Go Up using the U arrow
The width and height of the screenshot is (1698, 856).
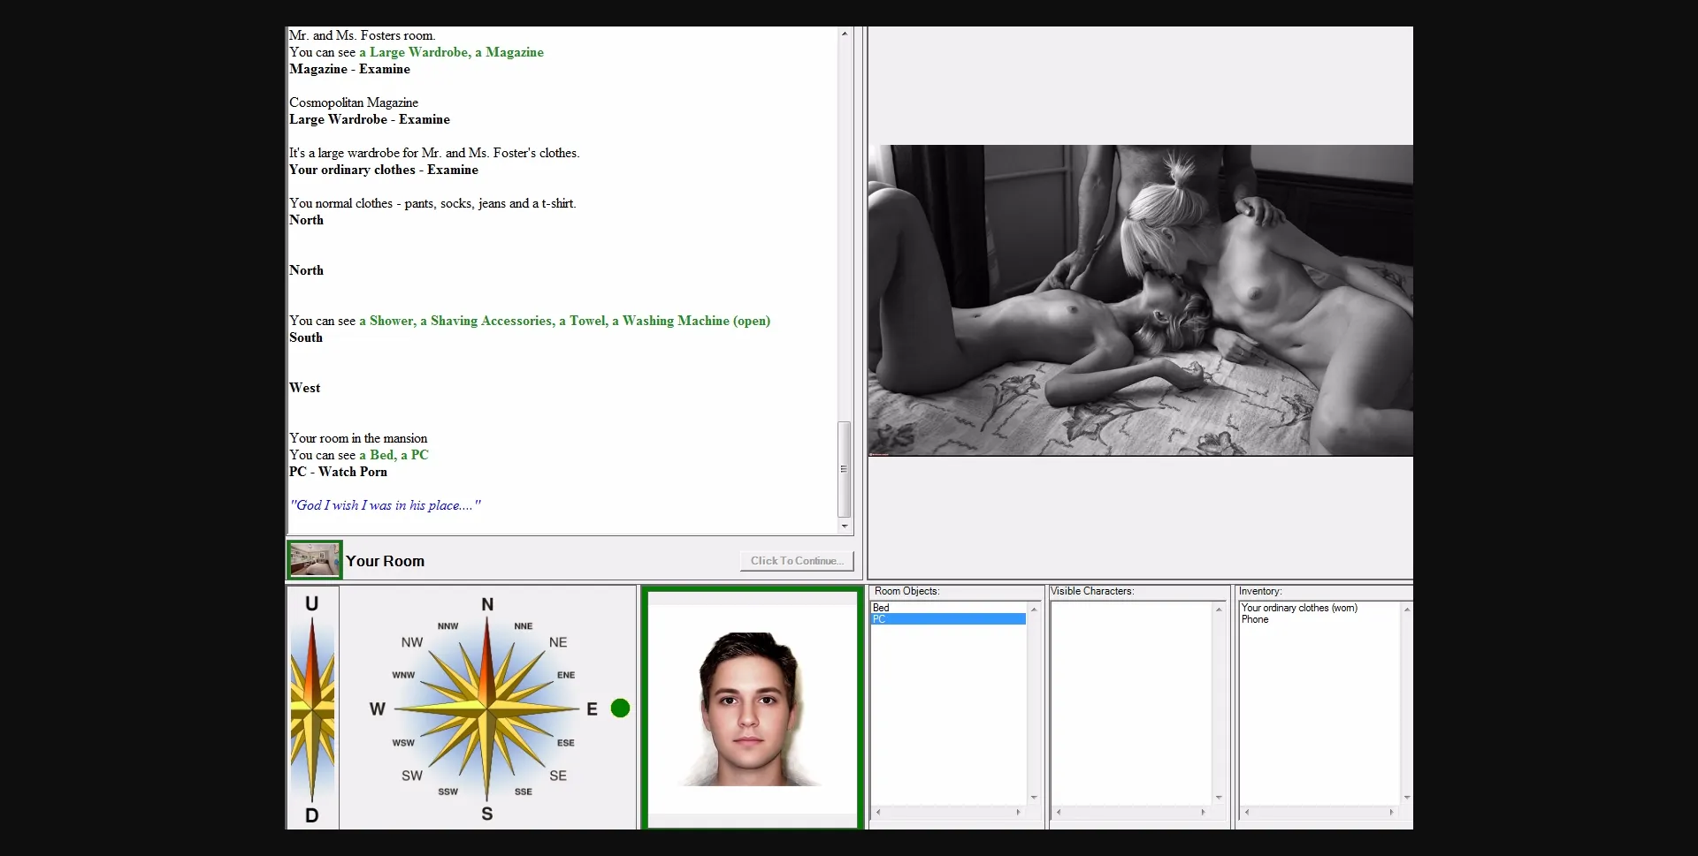pos(311,604)
